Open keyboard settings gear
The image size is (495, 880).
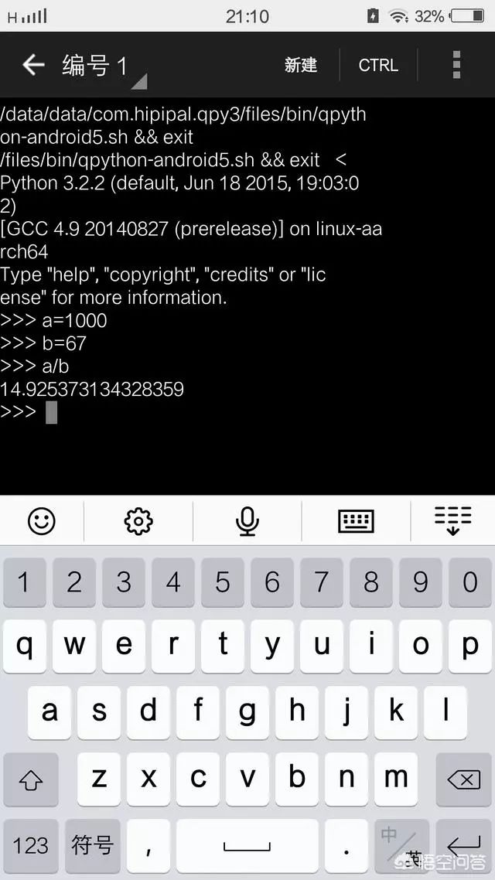click(x=138, y=521)
